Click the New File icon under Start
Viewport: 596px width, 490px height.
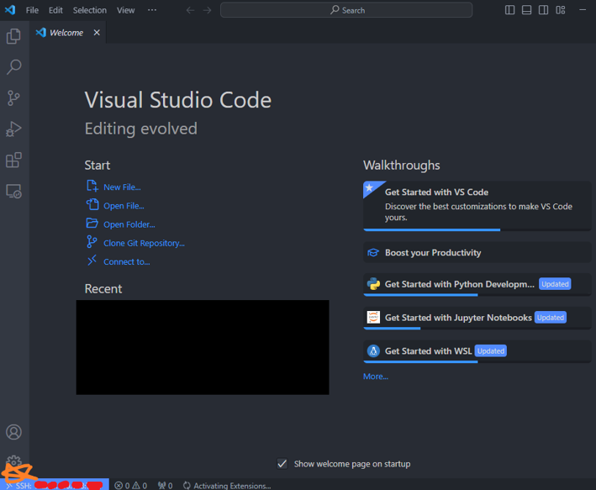(92, 187)
